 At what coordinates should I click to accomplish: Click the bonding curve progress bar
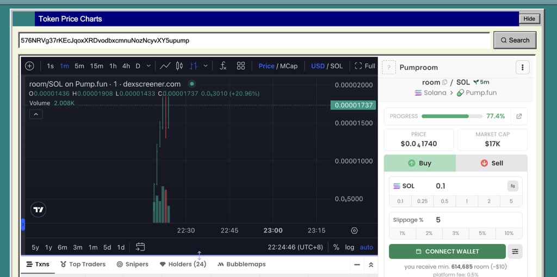tap(452, 116)
